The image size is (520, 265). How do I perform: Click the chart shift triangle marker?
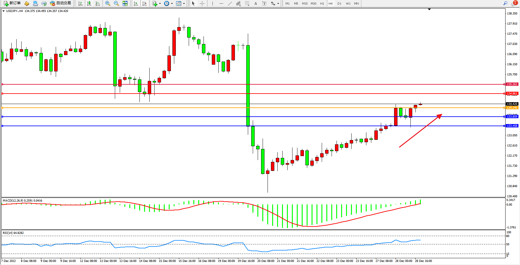429,10
